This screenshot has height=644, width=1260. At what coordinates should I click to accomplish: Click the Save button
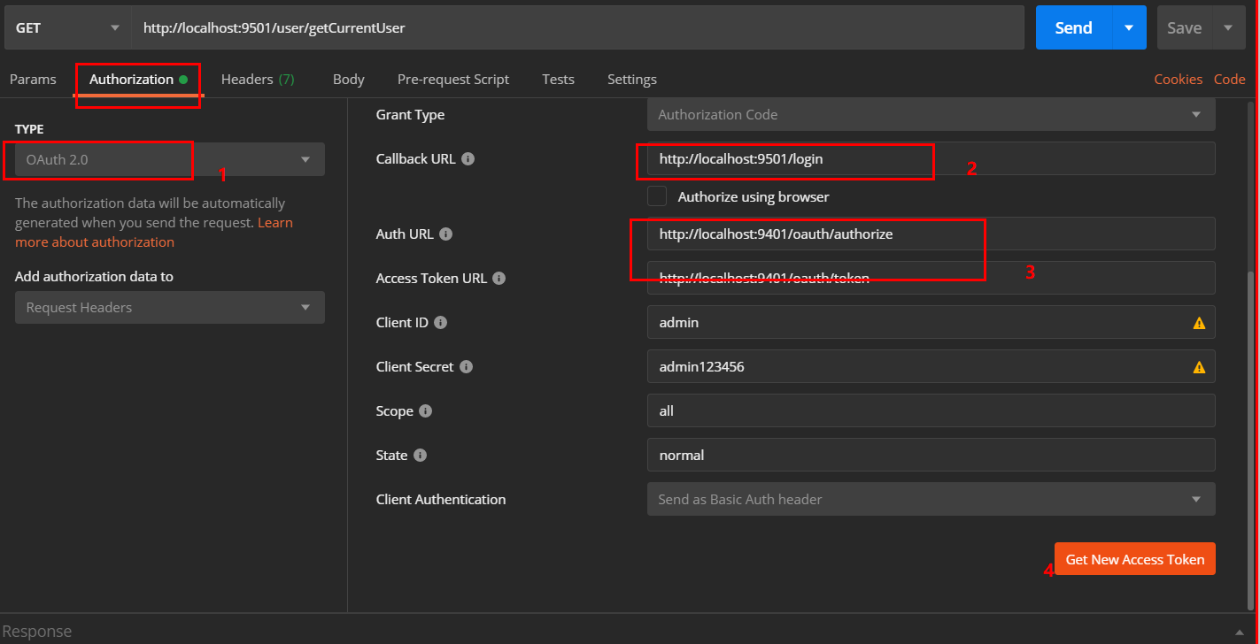[1185, 28]
